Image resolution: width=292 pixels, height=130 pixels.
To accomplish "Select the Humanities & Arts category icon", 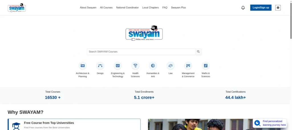I will click(153, 65).
